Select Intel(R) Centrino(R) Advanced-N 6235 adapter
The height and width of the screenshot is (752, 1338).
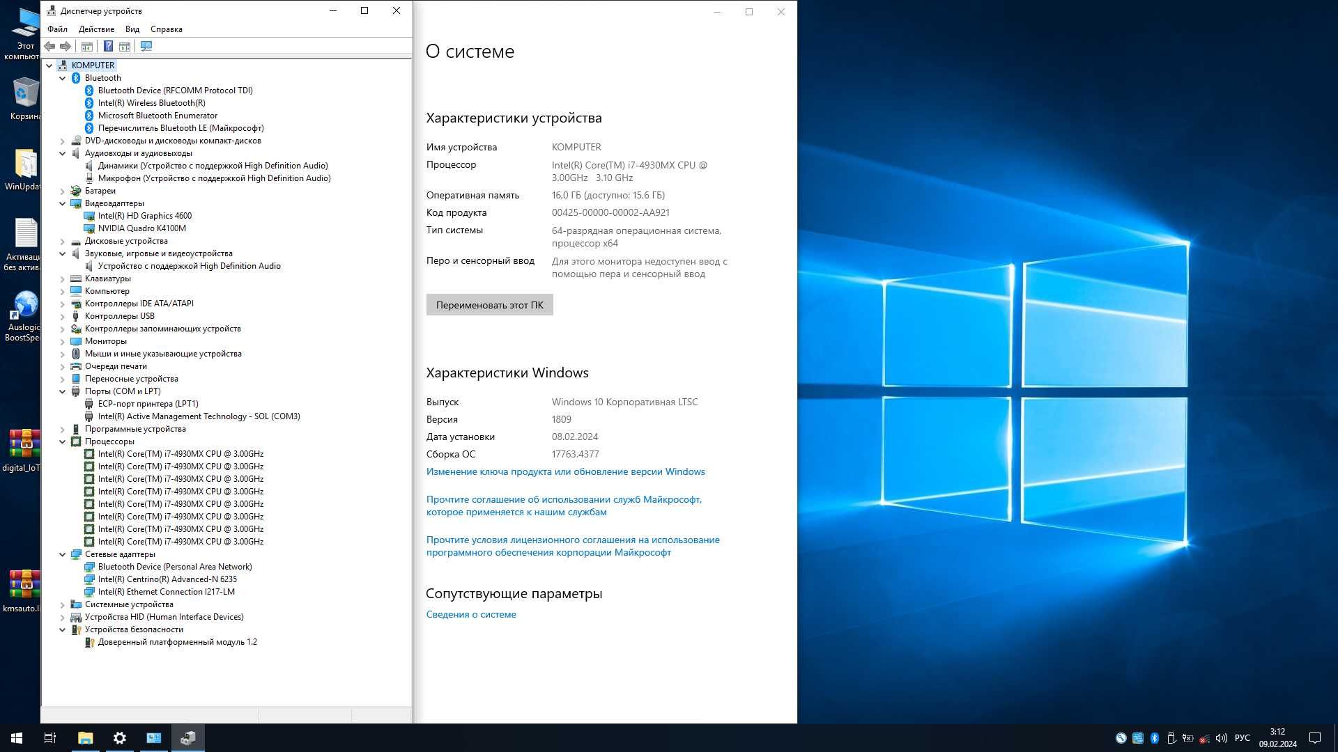[x=167, y=579]
